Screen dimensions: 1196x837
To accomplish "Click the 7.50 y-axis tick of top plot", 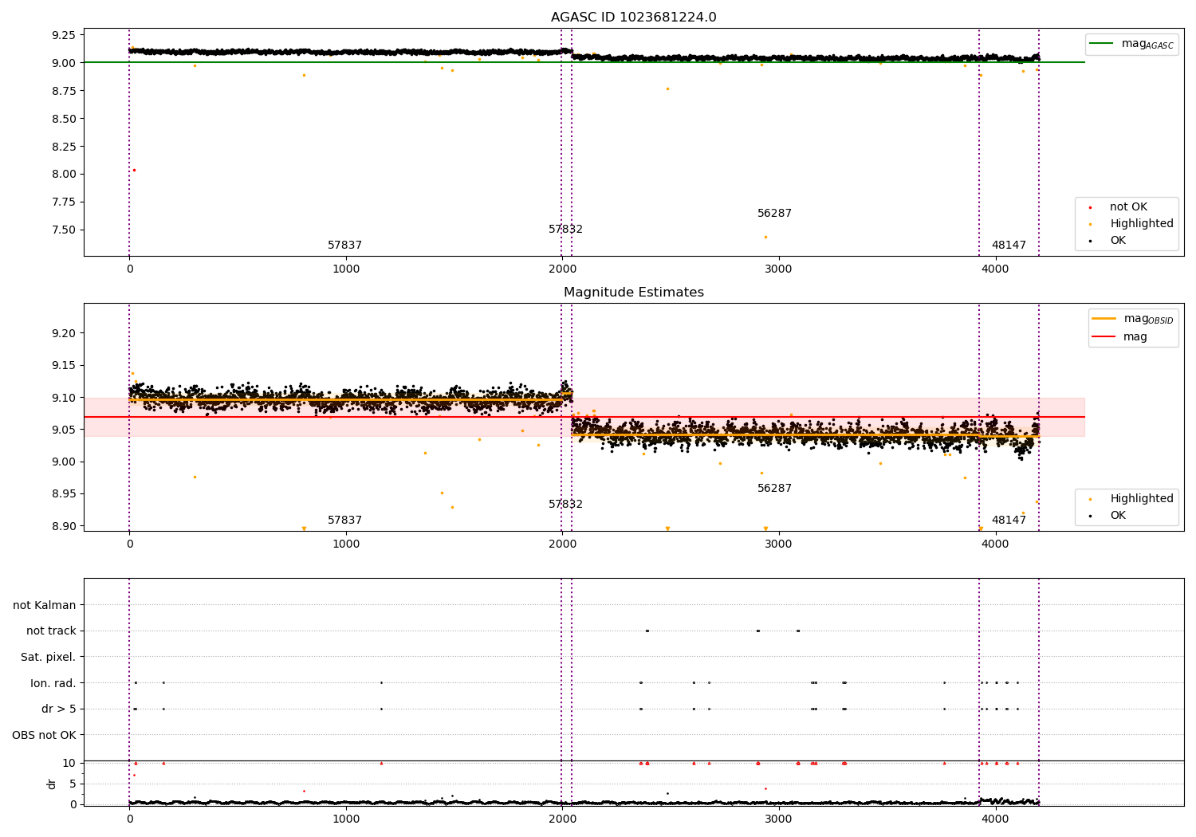I will (63, 230).
